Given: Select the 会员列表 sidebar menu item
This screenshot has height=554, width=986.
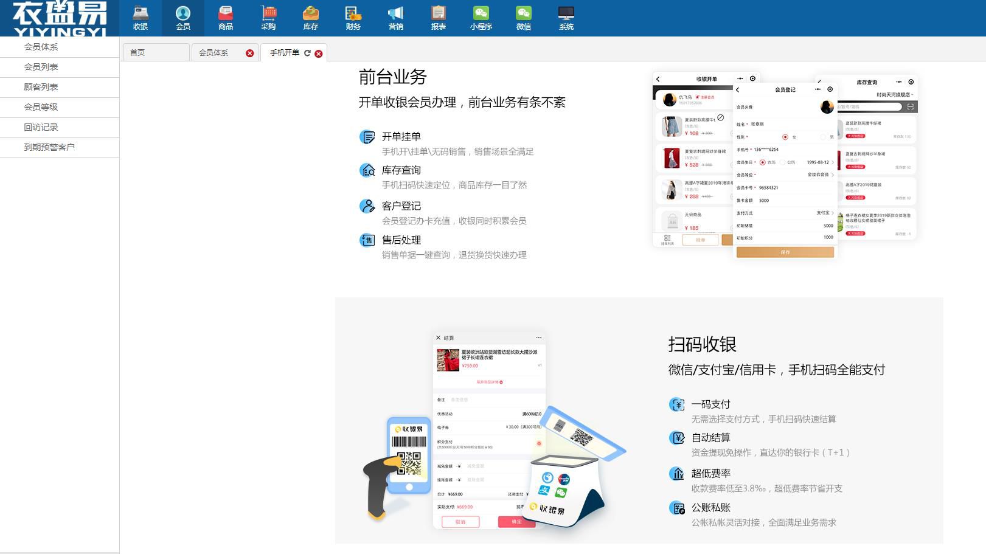Looking at the screenshot, I should pos(40,67).
